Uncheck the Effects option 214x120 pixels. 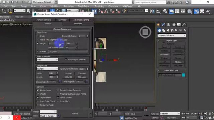coord(38,94)
